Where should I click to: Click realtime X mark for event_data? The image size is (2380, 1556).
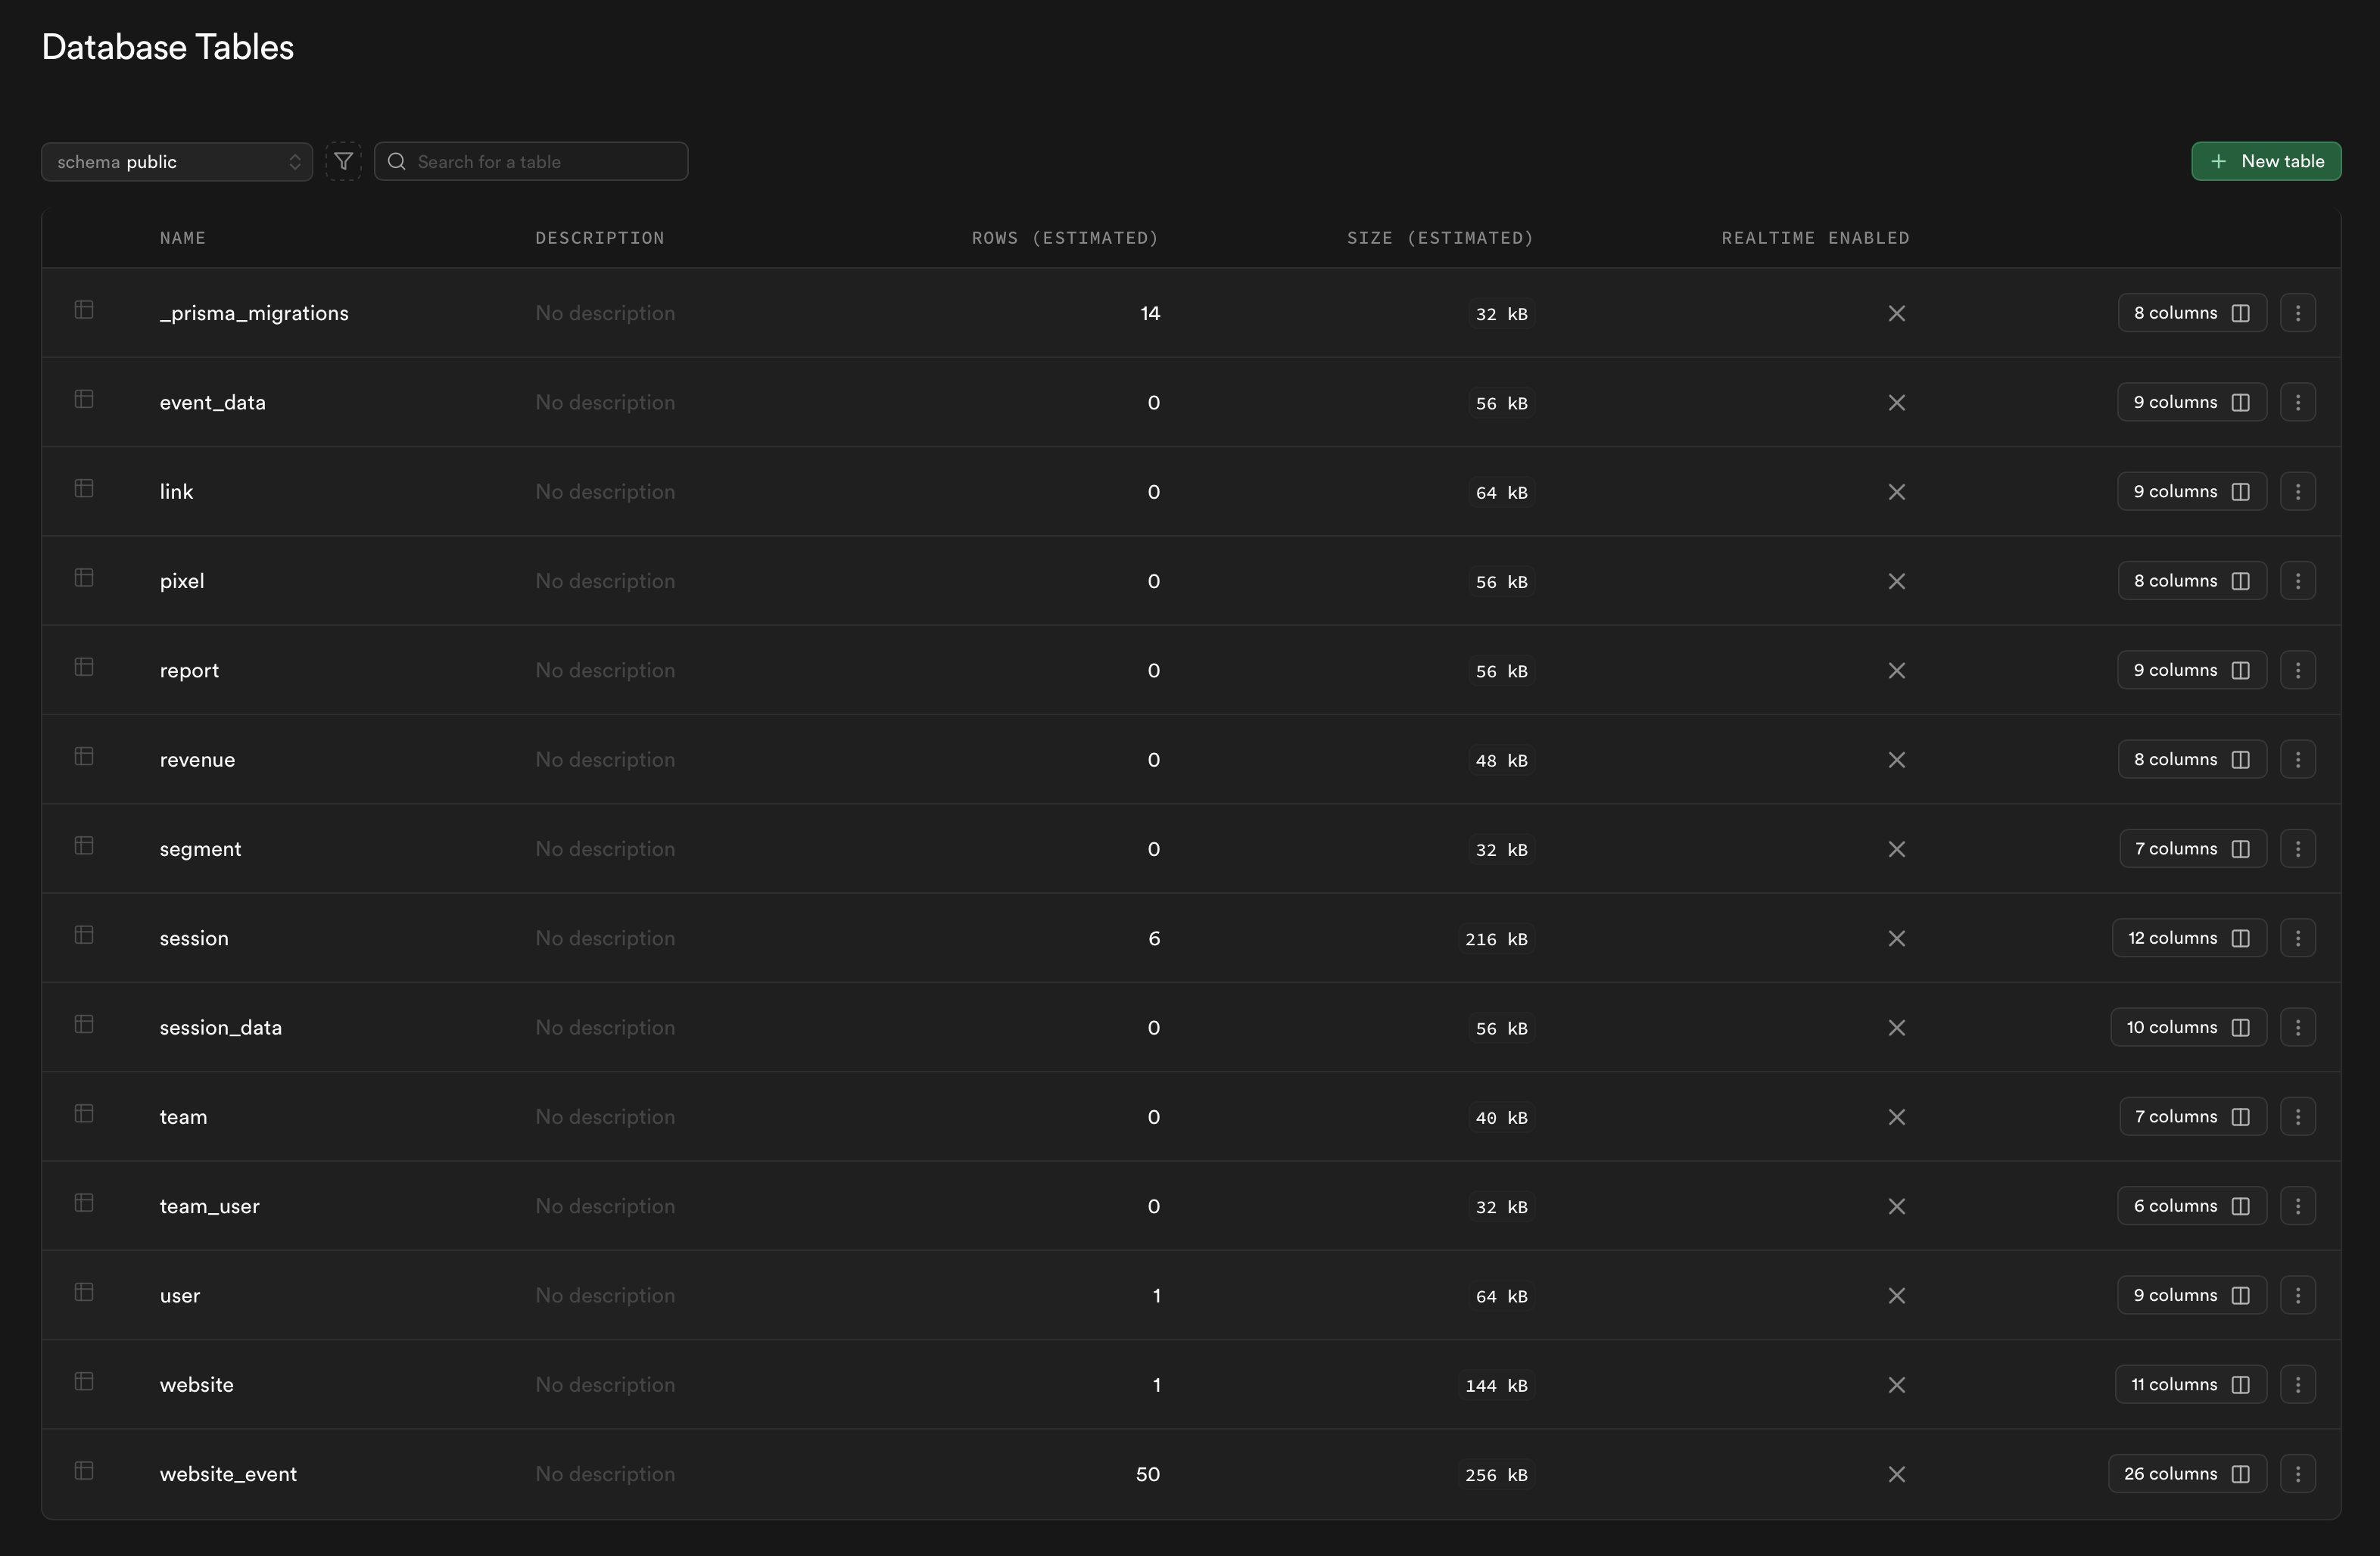(x=1896, y=403)
